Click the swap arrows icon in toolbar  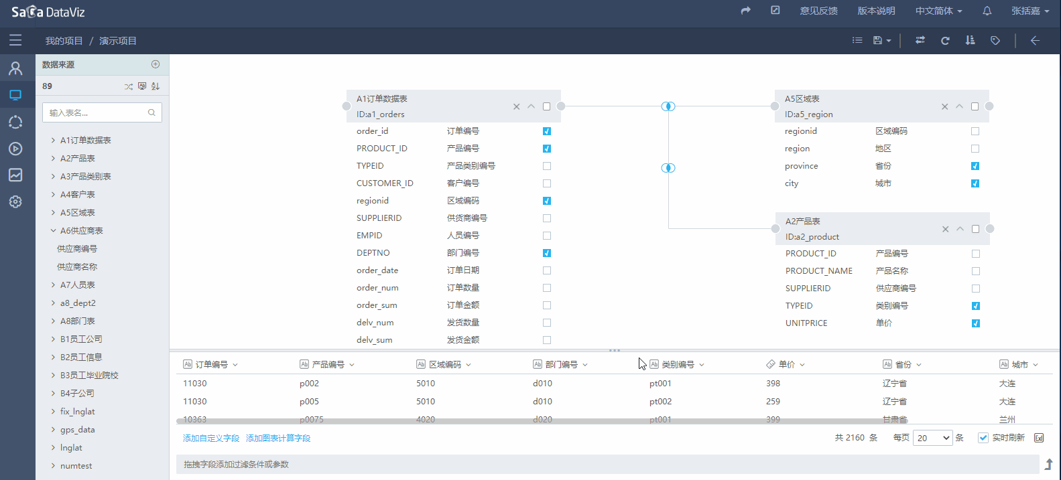920,40
